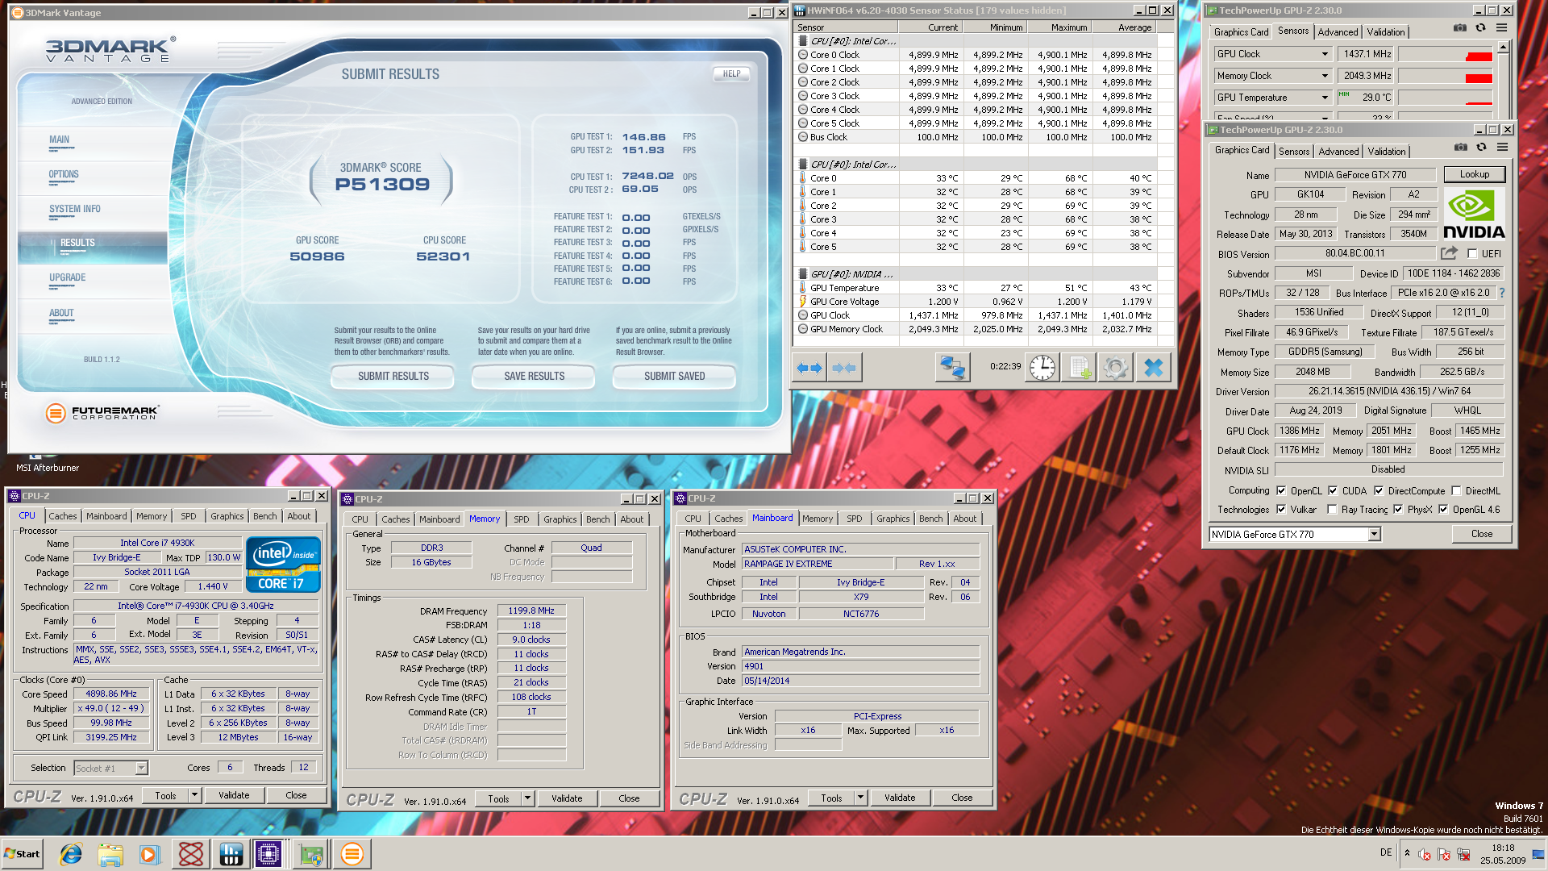The width and height of the screenshot is (1548, 871).
Task: Click GPU Temperature sensor graph
Action: tap(1445, 98)
